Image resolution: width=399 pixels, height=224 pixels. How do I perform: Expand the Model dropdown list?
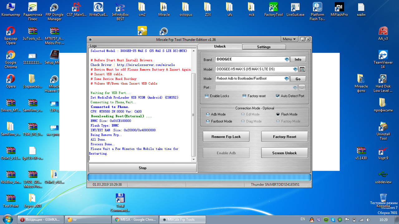coord(295,69)
